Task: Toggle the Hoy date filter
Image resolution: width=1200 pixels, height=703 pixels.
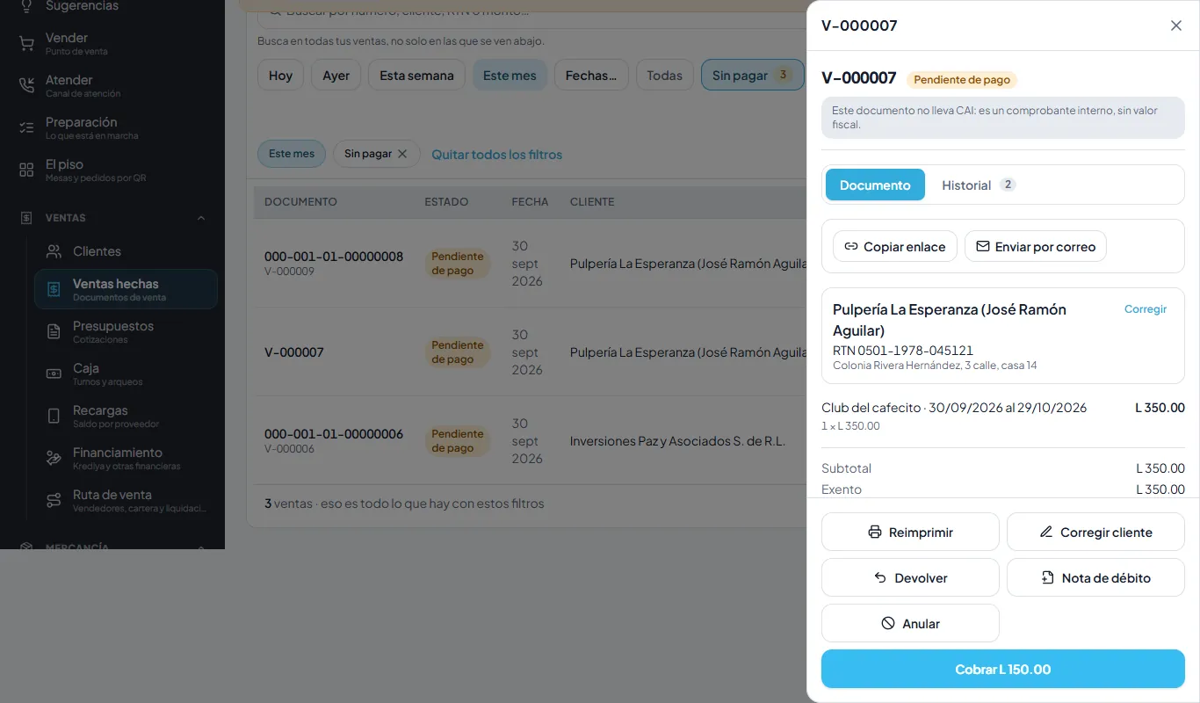Action: pyautogui.click(x=280, y=76)
